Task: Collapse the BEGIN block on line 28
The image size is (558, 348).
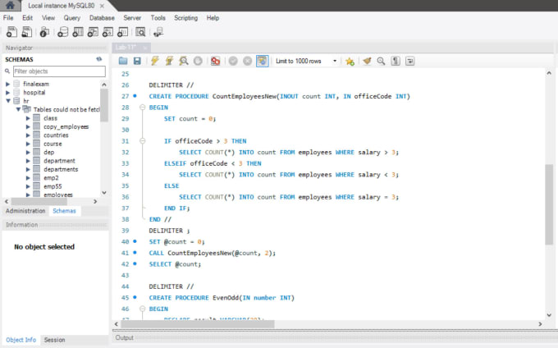Action: 142,108
